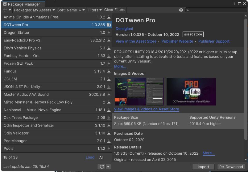This screenshot has width=248, height=172.
Task: Click Load link to load more assets
Action: click(90, 157)
